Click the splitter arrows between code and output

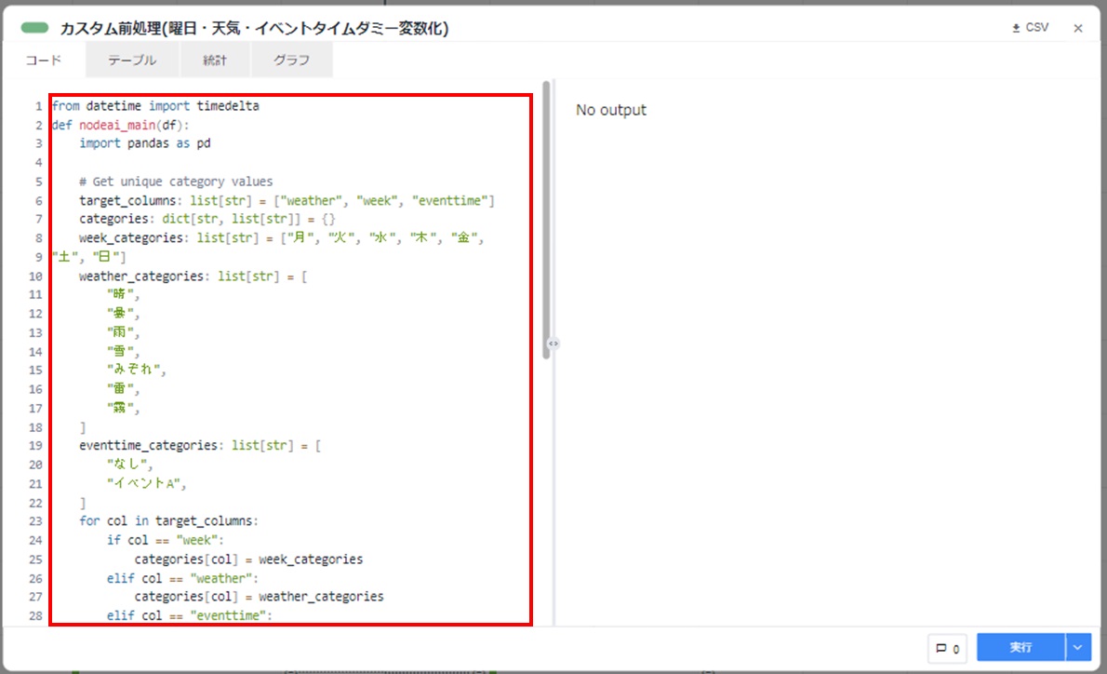pos(552,344)
